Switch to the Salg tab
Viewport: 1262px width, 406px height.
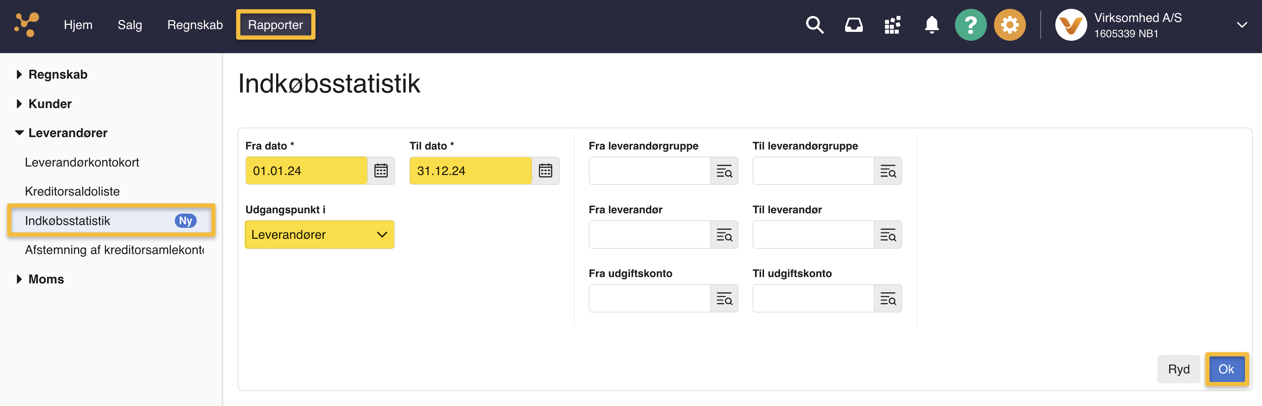coord(129,24)
